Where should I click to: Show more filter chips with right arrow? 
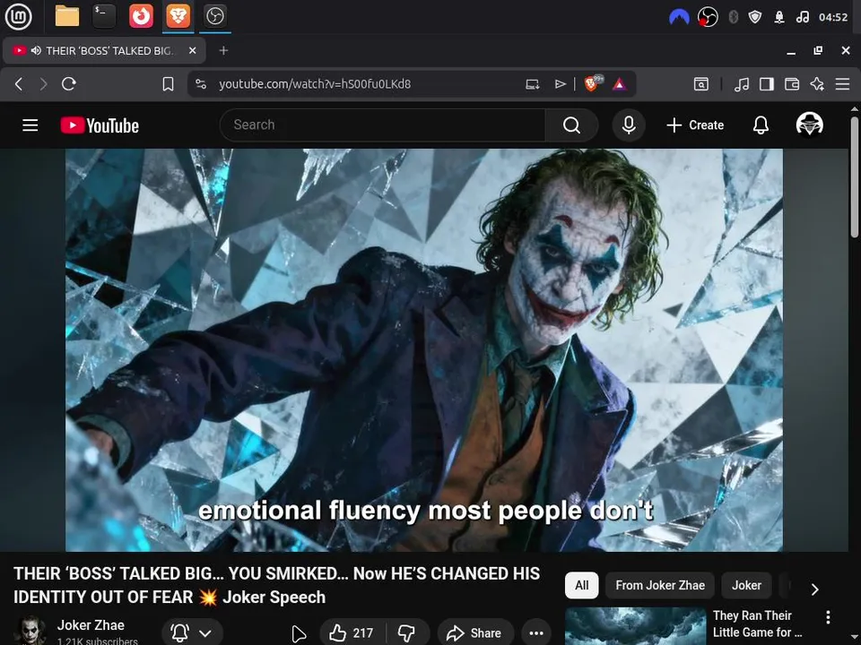(x=815, y=589)
